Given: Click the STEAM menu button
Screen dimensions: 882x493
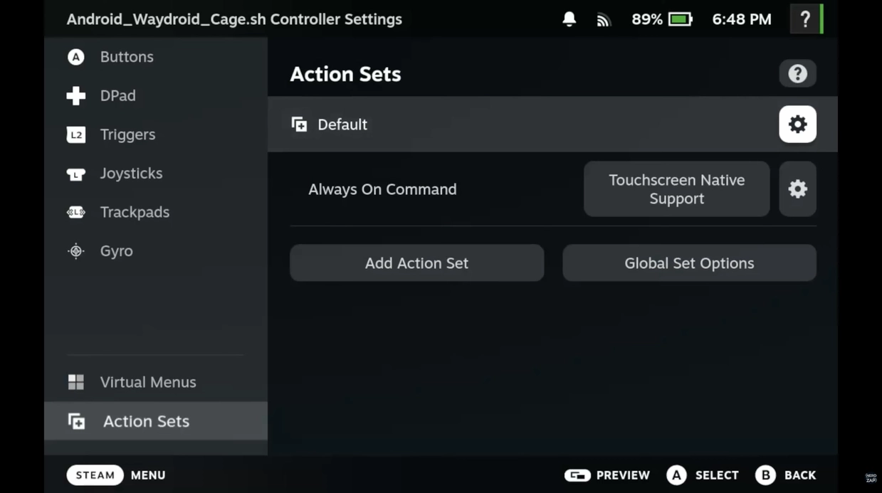Looking at the screenshot, I should (95, 475).
